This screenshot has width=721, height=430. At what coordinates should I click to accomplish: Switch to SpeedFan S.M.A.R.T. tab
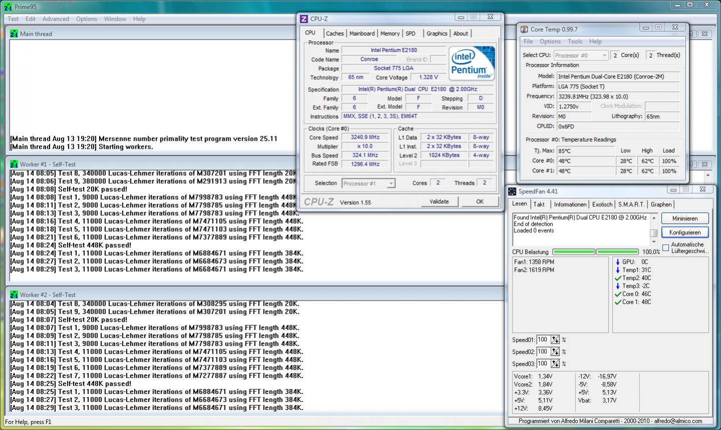pyautogui.click(x=631, y=204)
